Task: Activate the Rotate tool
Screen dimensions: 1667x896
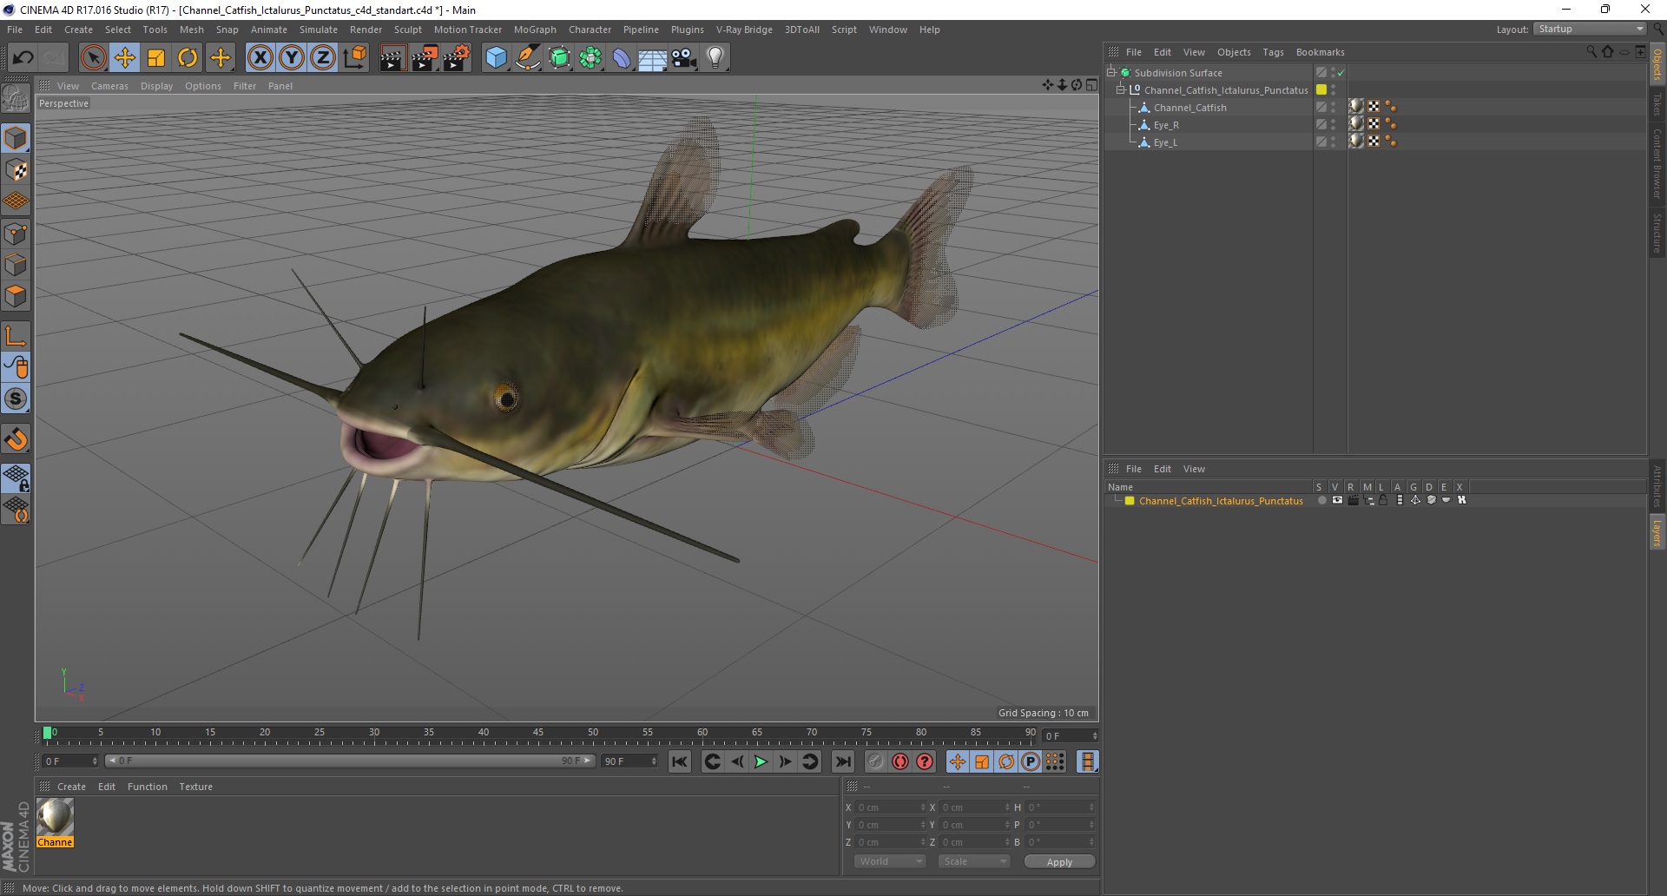Action: tap(188, 58)
